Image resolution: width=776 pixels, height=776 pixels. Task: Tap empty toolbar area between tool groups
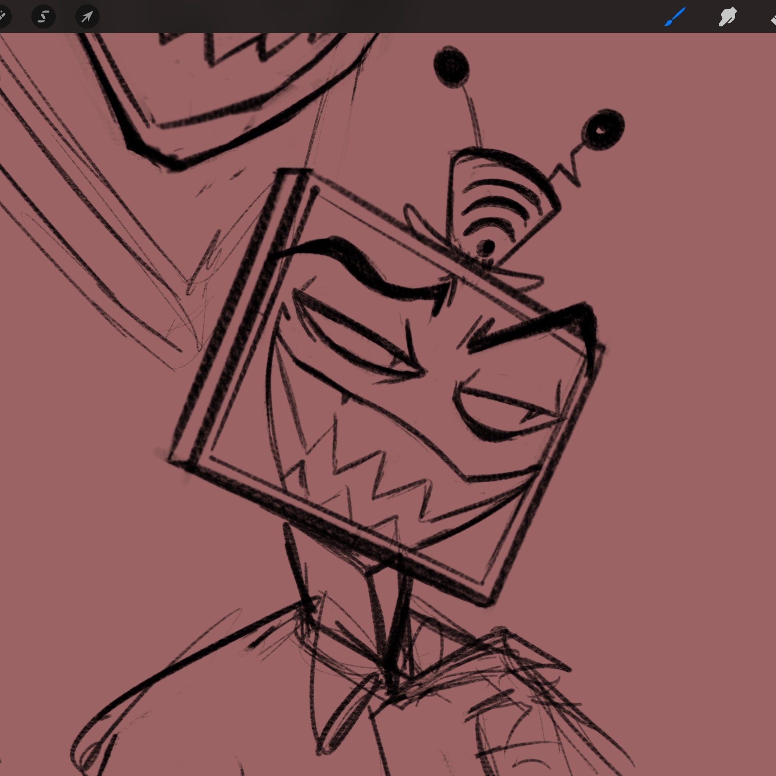click(x=382, y=17)
